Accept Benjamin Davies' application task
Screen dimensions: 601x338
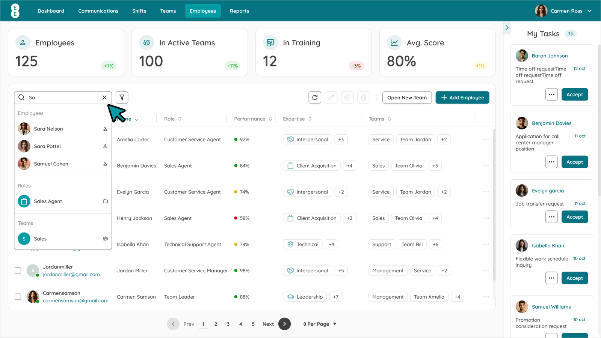coord(575,162)
